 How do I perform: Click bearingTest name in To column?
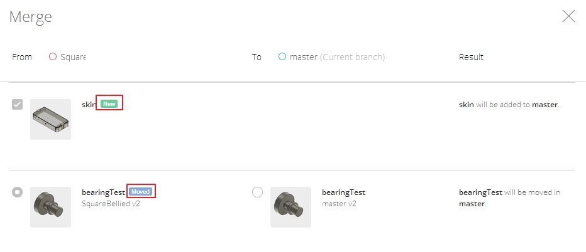[343, 192]
